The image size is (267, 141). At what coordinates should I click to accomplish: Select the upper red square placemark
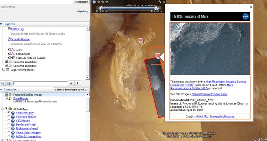pyautogui.click(x=141, y=40)
